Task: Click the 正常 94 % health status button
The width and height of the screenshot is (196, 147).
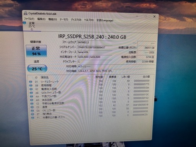Action: (36, 51)
